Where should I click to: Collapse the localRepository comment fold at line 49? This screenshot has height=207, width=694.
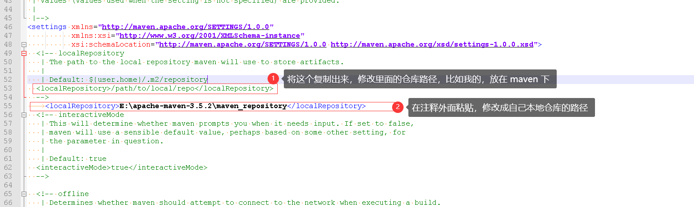coord(24,53)
